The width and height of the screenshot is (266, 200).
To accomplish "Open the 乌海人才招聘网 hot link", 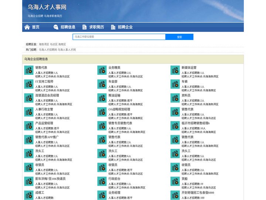I will (48, 50).
